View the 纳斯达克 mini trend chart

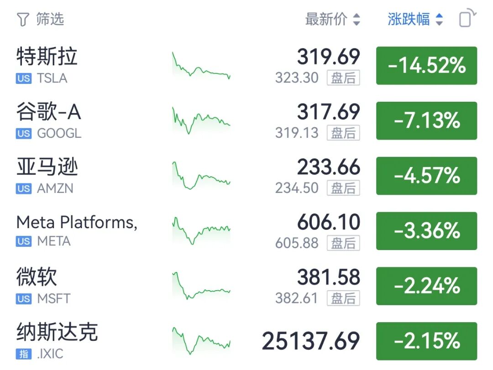[x=201, y=341]
